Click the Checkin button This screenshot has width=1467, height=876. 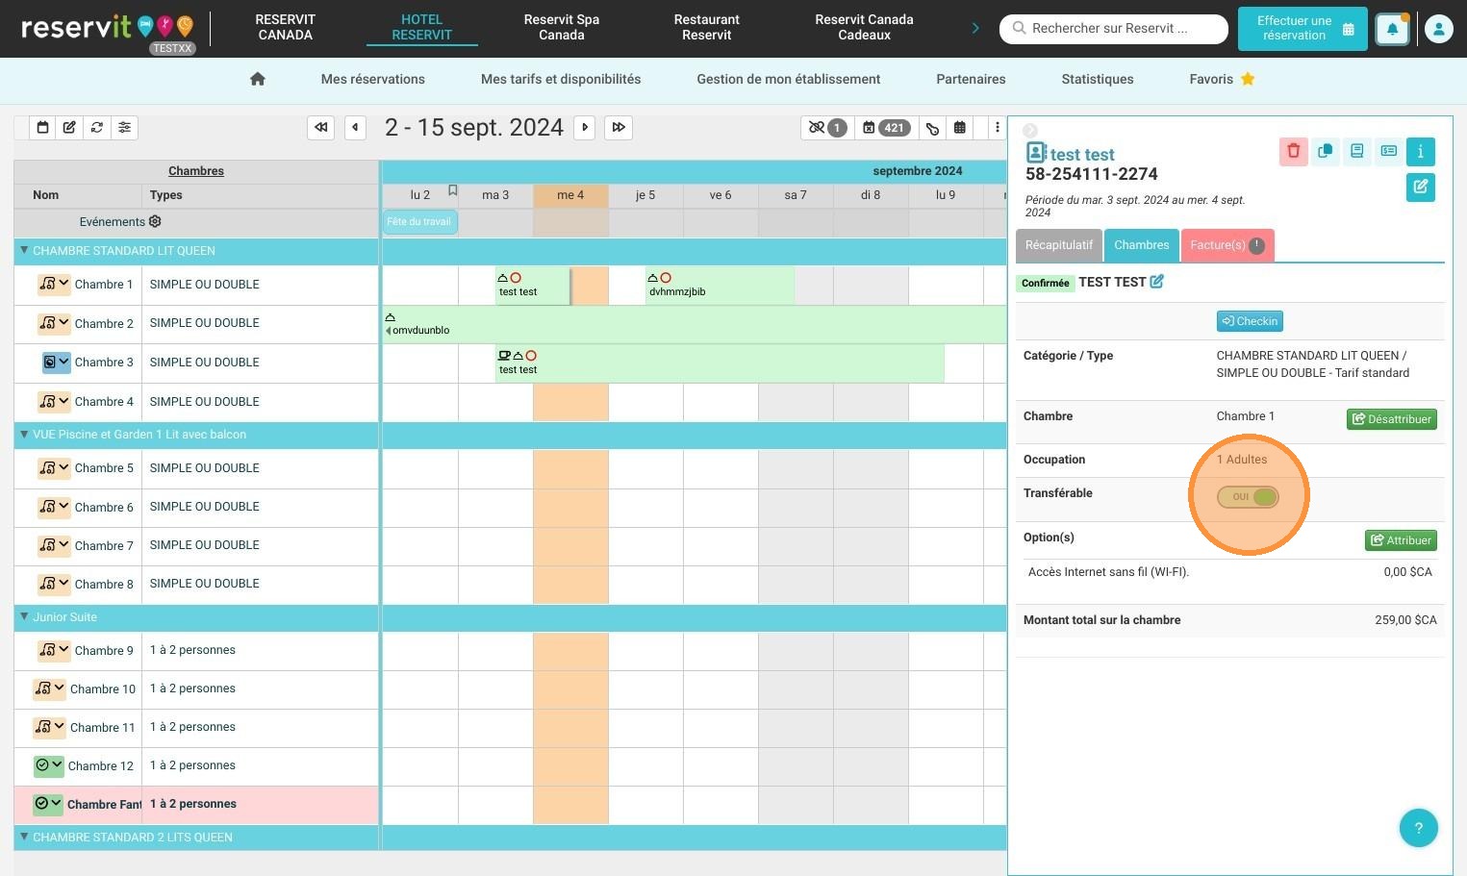coord(1250,321)
